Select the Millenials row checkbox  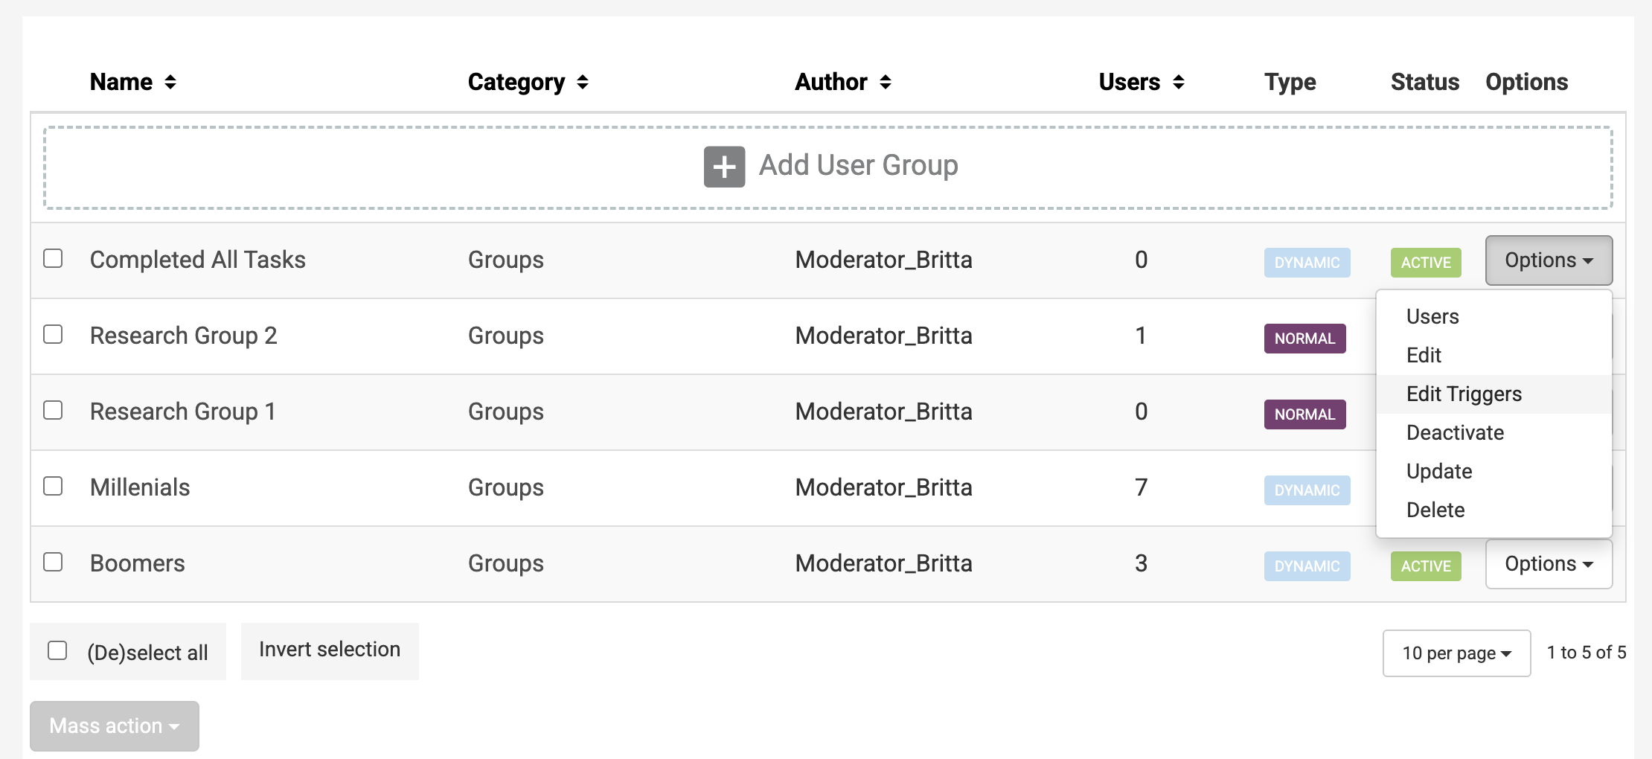pos(53,486)
